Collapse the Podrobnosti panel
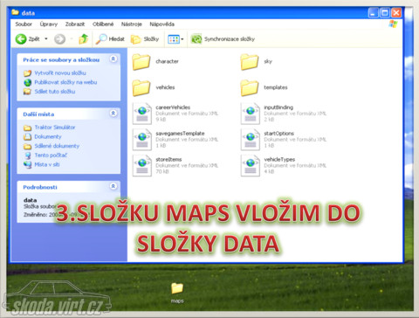 (x=113, y=186)
